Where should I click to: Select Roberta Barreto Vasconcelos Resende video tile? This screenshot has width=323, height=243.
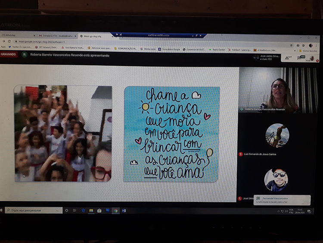[x=278, y=90]
